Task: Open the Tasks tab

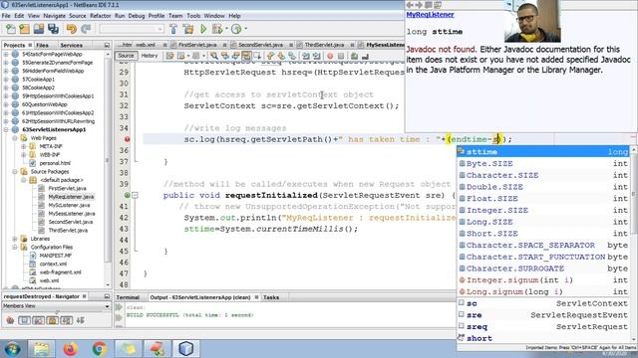Action: point(271,297)
